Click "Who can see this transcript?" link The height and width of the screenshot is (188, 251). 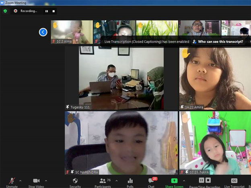click(x=220, y=41)
